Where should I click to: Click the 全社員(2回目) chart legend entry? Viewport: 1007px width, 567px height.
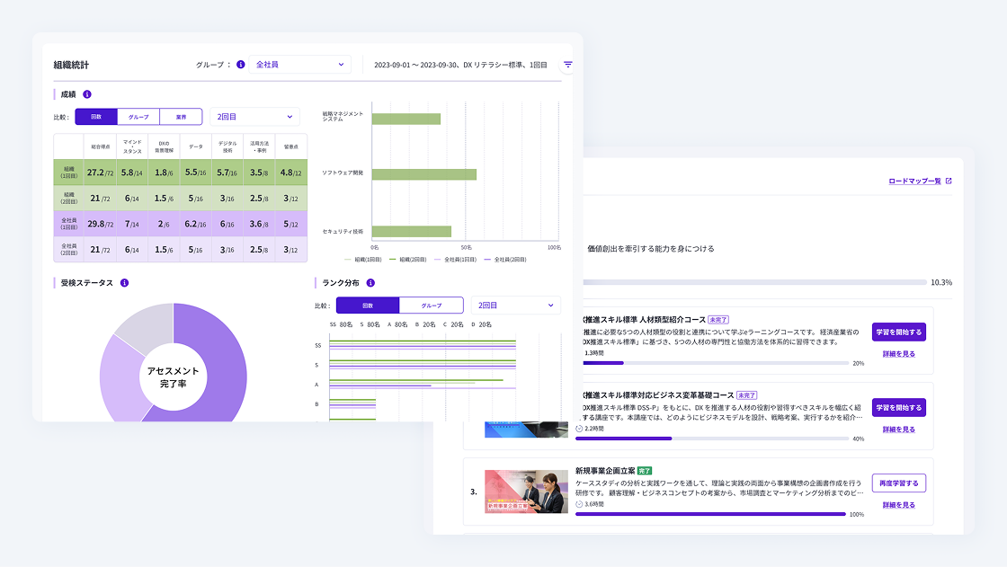[505, 260]
